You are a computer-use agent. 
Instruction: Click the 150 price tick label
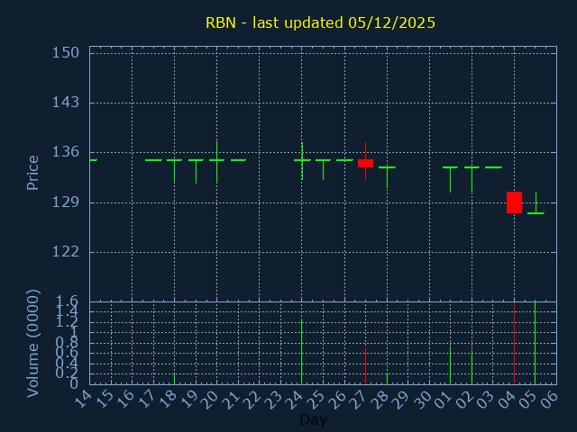tap(67, 53)
